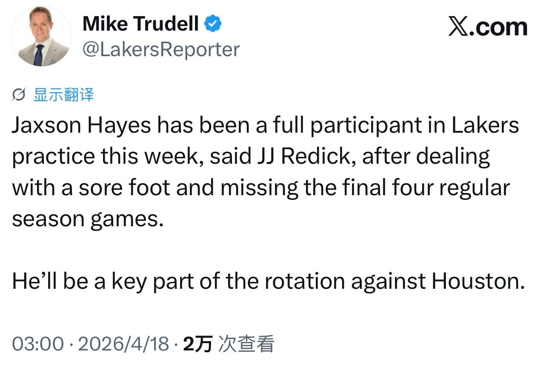Click "Jaxson Hayes" in the tweet
This screenshot has height=370, width=549.
click(x=81, y=126)
